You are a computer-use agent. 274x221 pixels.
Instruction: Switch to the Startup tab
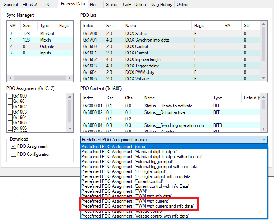pyautogui.click(x=112, y=5)
